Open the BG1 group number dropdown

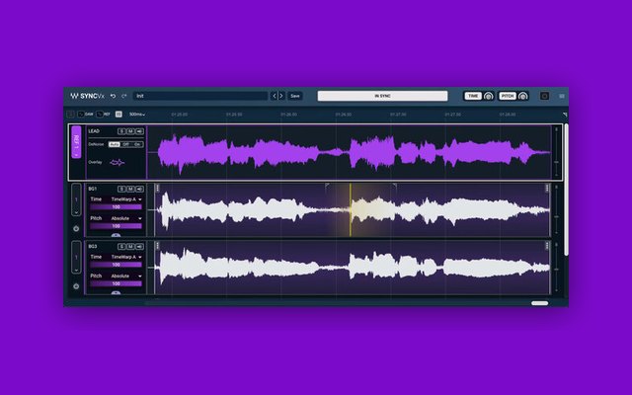(x=76, y=199)
